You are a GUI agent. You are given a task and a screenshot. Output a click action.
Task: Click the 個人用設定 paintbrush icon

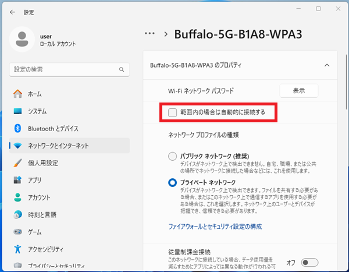tap(17, 163)
